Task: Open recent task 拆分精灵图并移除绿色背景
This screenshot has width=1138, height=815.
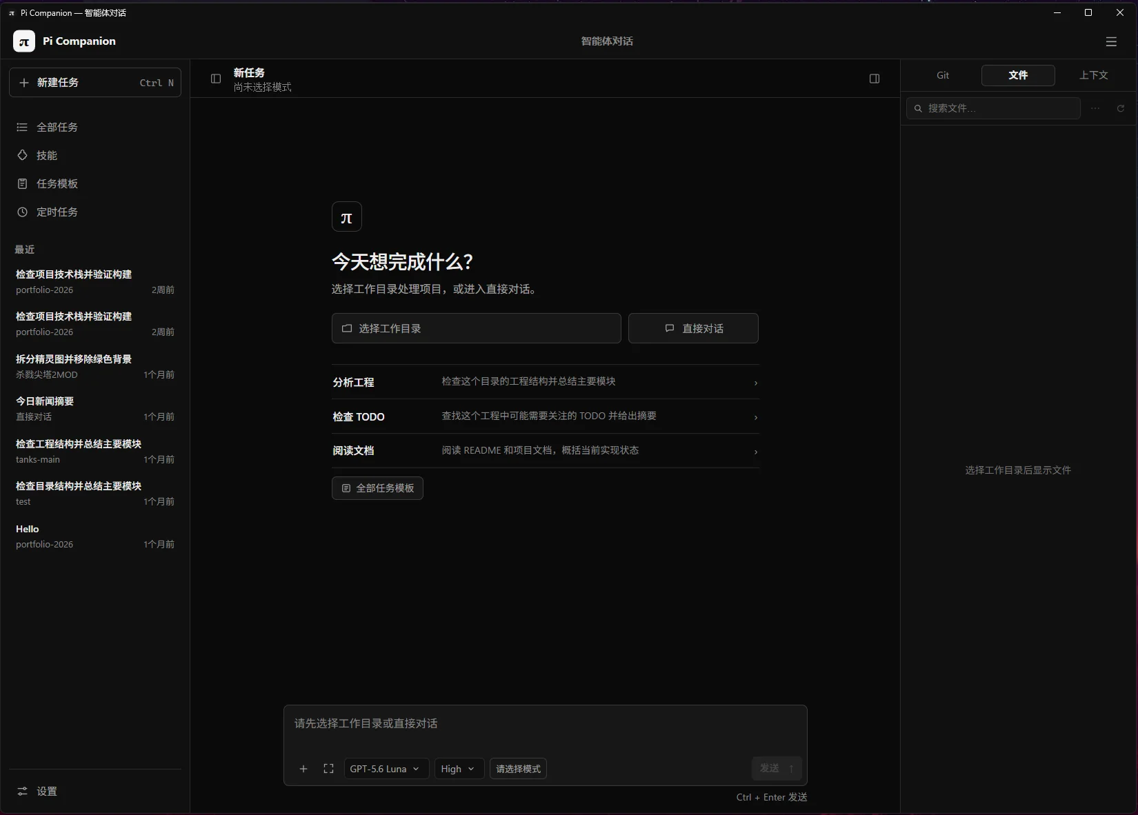Action: tap(95, 366)
